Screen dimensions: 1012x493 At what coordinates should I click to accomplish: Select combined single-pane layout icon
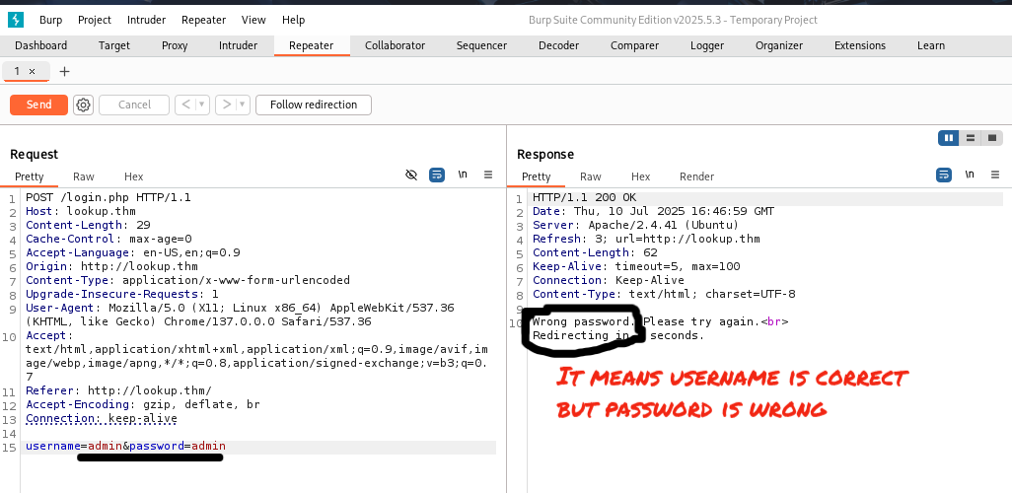(992, 138)
